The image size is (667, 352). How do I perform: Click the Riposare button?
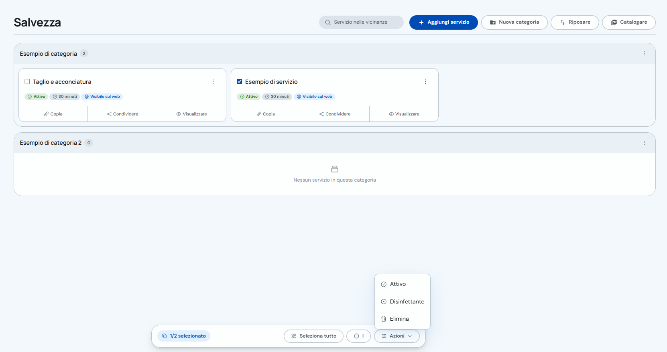(x=575, y=22)
